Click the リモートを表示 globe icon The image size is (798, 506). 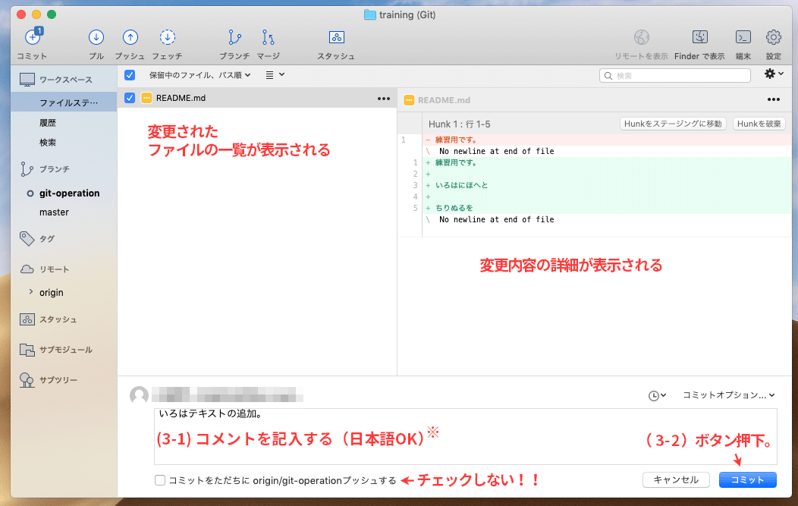pos(641,37)
